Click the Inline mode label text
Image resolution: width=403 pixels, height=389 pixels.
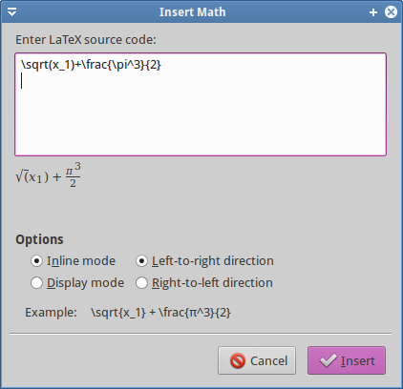click(81, 261)
